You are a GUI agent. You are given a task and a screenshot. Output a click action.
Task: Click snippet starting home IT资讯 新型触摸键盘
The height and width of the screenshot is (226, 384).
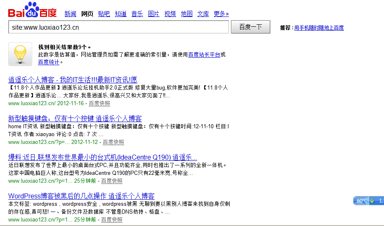[118, 130]
